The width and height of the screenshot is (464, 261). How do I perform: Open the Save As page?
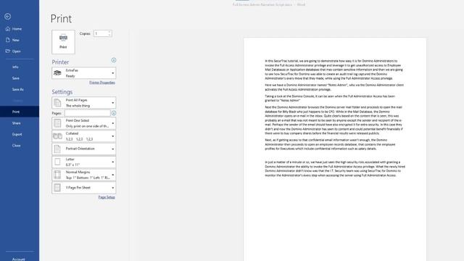tap(17, 89)
